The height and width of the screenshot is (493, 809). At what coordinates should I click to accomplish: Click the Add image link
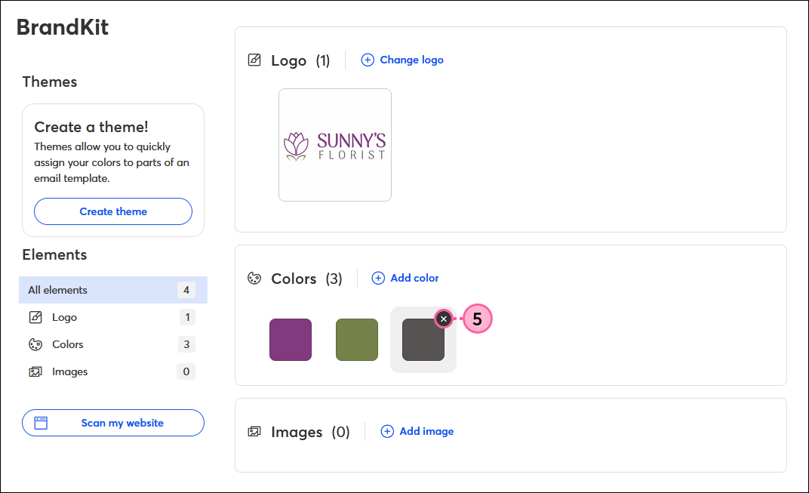coord(426,432)
